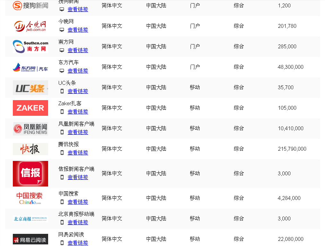The height and width of the screenshot is (246, 325).
Task: Open 查看链接 link under 南方网
Action: coord(78,50)
